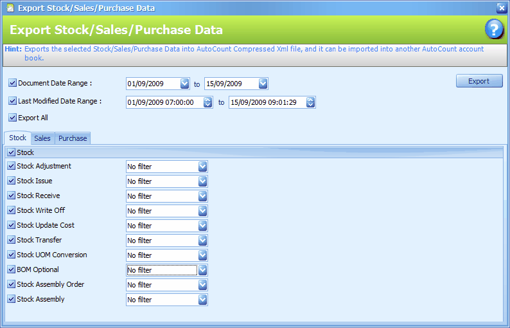Open Stock Assembly filter dropdown
The height and width of the screenshot is (328, 510).
pyautogui.click(x=202, y=300)
